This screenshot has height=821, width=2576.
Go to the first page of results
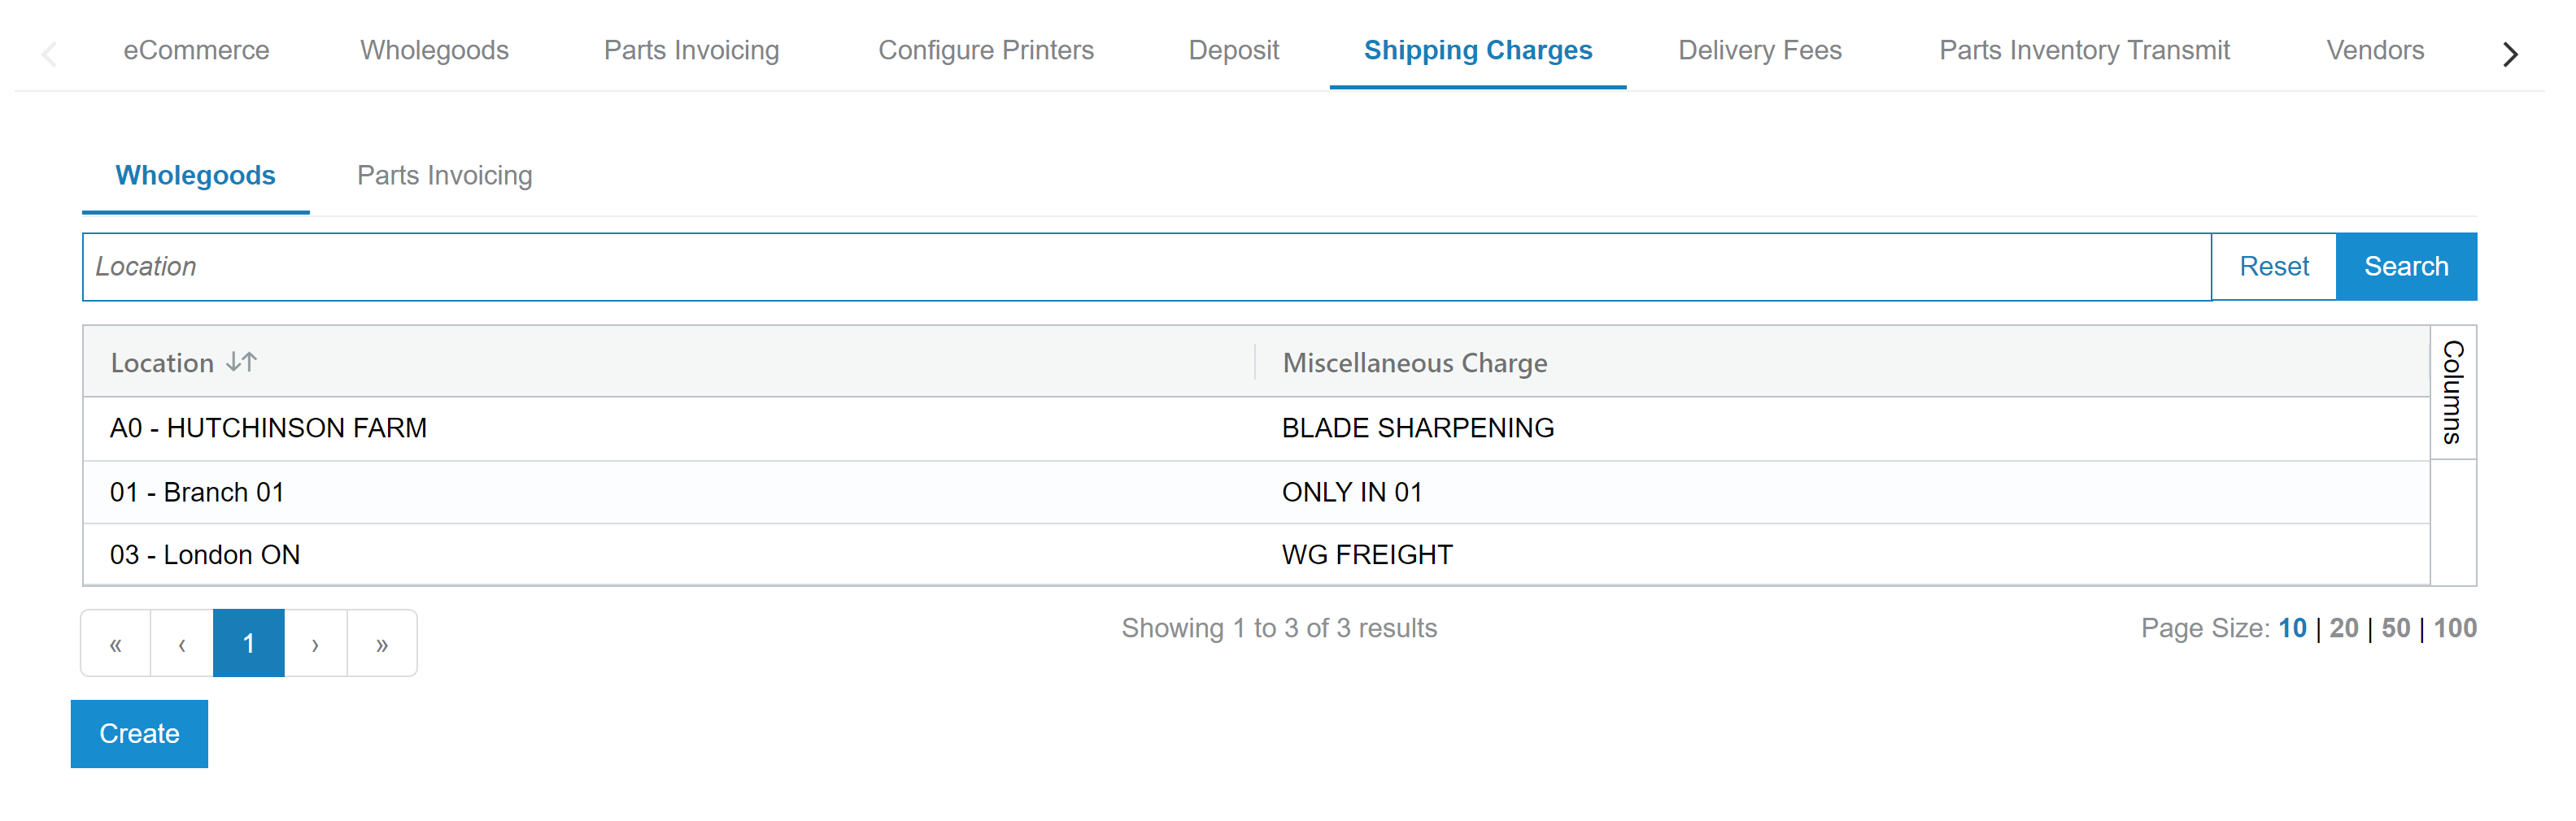116,643
